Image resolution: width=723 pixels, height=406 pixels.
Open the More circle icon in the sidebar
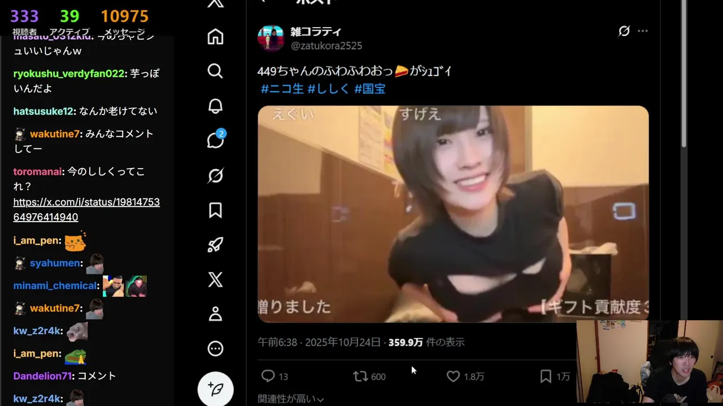pos(215,349)
